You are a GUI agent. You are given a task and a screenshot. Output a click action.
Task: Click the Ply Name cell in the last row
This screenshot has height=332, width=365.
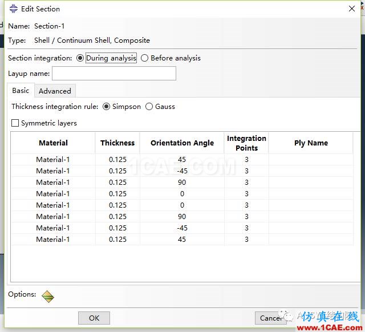tap(311, 240)
